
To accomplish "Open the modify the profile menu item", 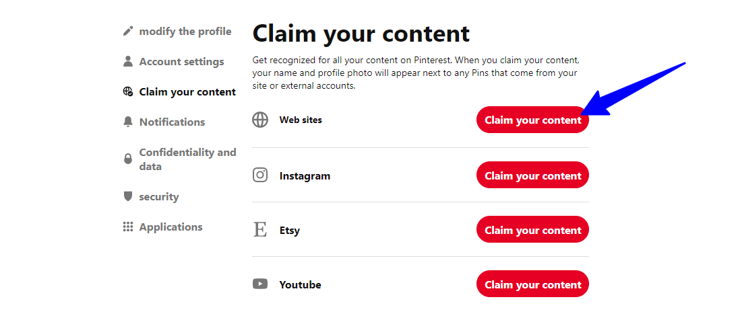I will pos(185,32).
